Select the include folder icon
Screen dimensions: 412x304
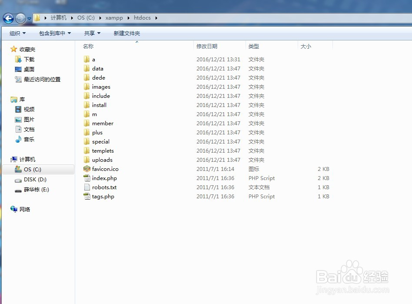87,96
